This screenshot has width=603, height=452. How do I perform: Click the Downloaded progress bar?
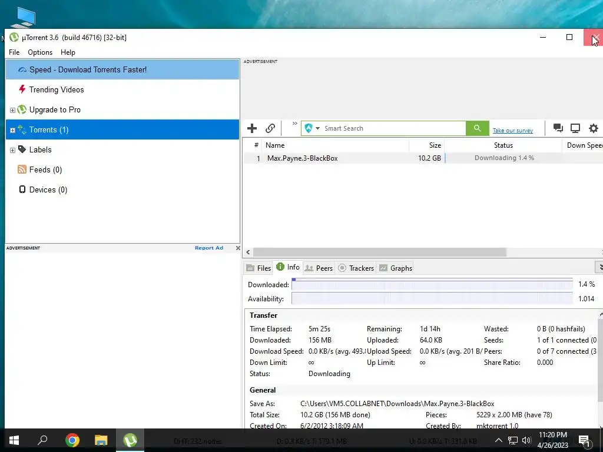(432, 284)
